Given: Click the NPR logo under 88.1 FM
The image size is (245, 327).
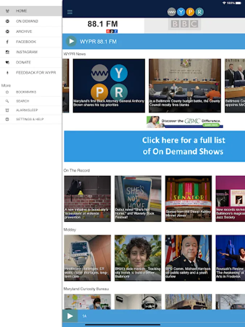Looking at the screenshot, I should coord(112,31).
